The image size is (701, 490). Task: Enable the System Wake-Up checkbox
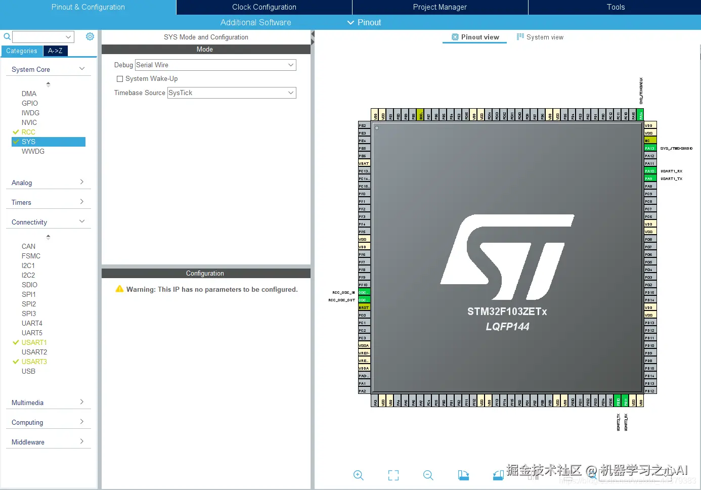120,79
